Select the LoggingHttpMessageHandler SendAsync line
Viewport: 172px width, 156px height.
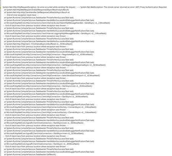click(x=55, y=33)
